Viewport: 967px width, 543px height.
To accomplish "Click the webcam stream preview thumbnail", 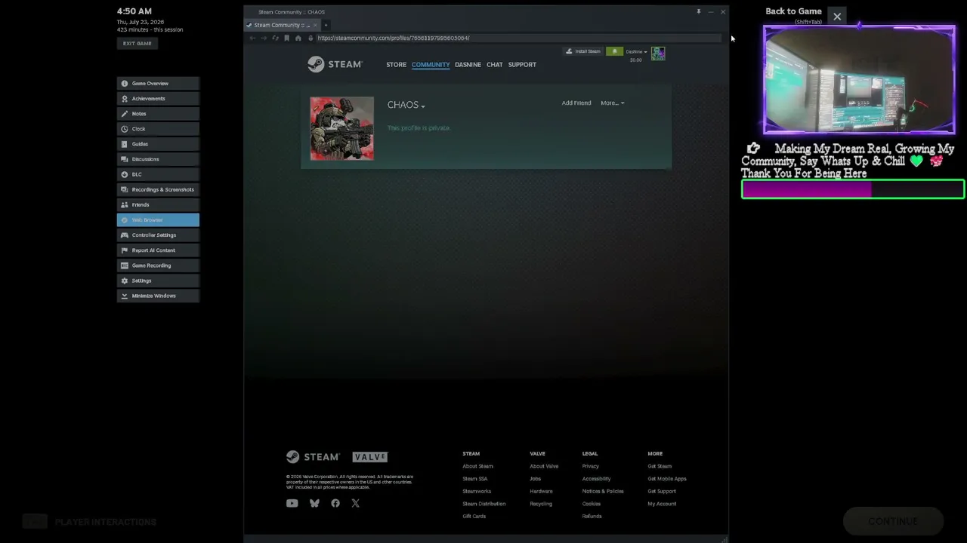I will pos(859,80).
